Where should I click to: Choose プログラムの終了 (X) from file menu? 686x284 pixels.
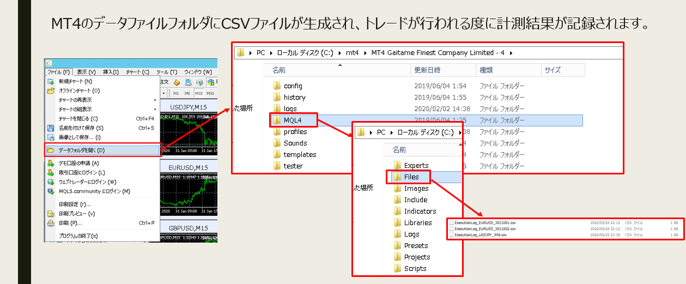pos(78,236)
